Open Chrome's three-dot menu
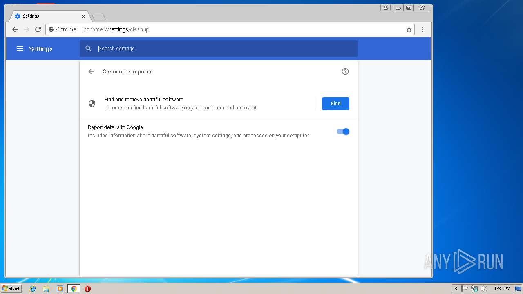This screenshot has width=523, height=294. (x=422, y=29)
